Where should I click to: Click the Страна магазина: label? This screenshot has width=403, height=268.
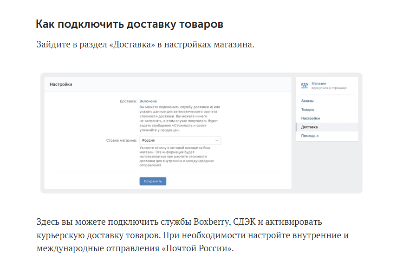click(x=122, y=140)
